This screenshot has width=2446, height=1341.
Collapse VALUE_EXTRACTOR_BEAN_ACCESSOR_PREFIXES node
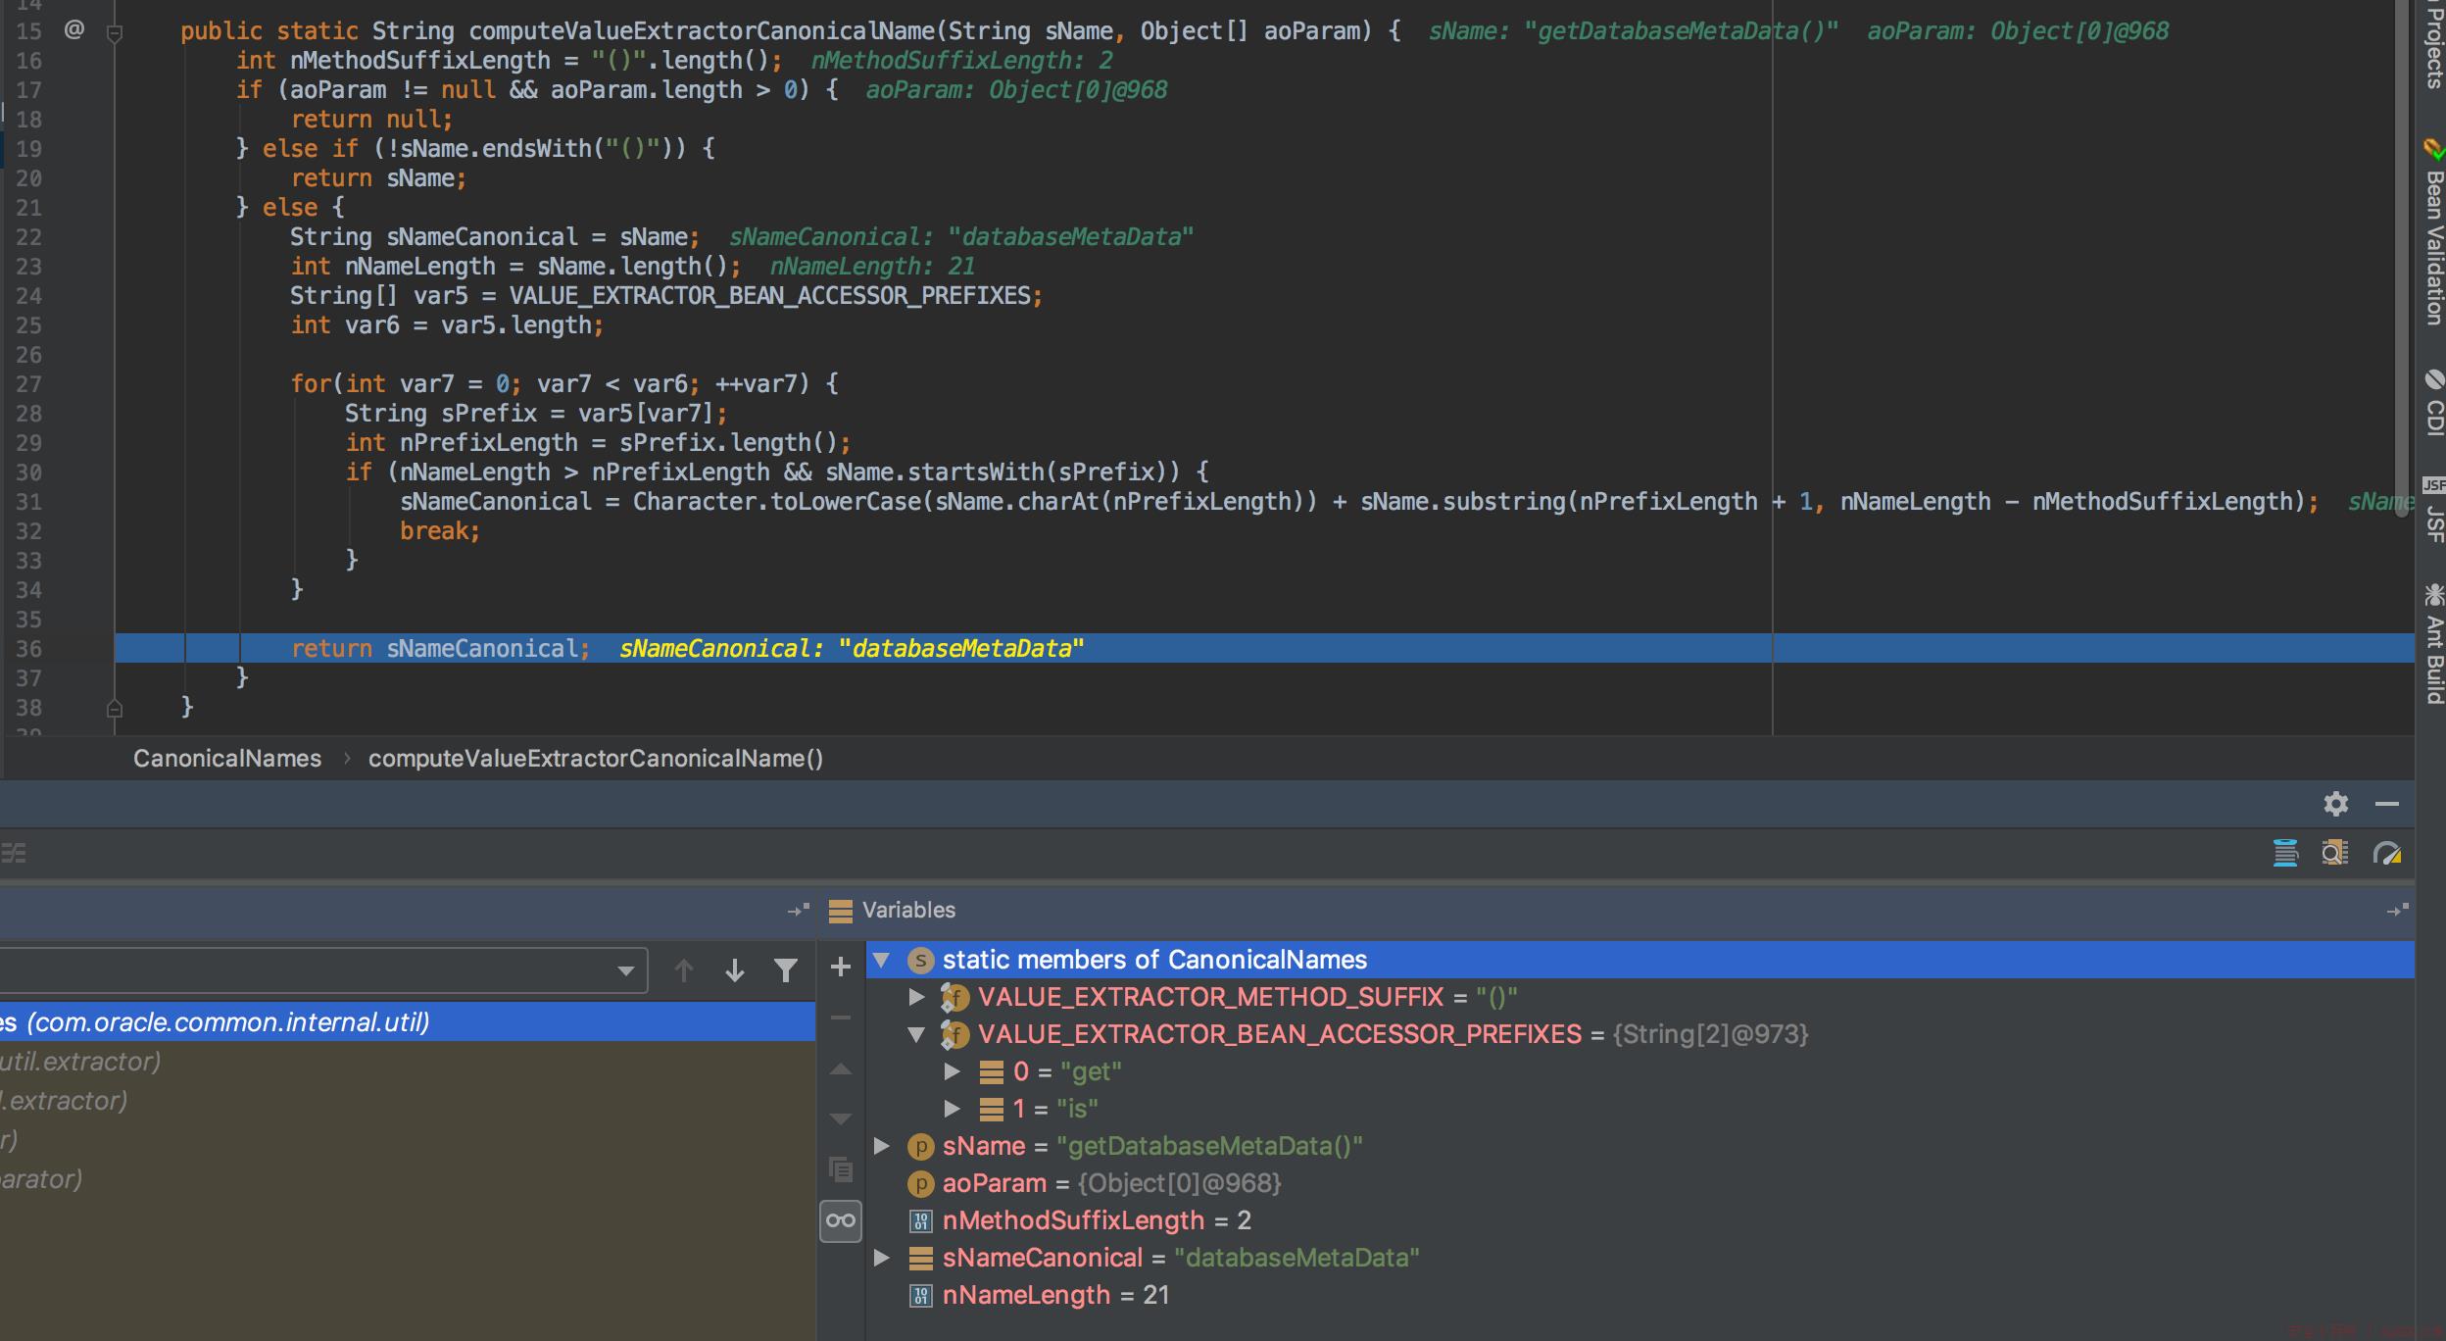point(916,1034)
